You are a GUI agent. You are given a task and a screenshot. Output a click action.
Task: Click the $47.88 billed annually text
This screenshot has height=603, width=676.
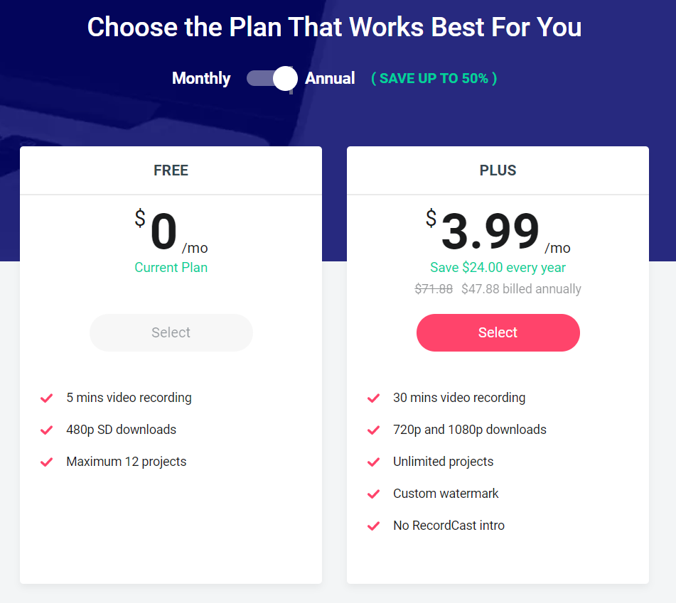pos(521,288)
